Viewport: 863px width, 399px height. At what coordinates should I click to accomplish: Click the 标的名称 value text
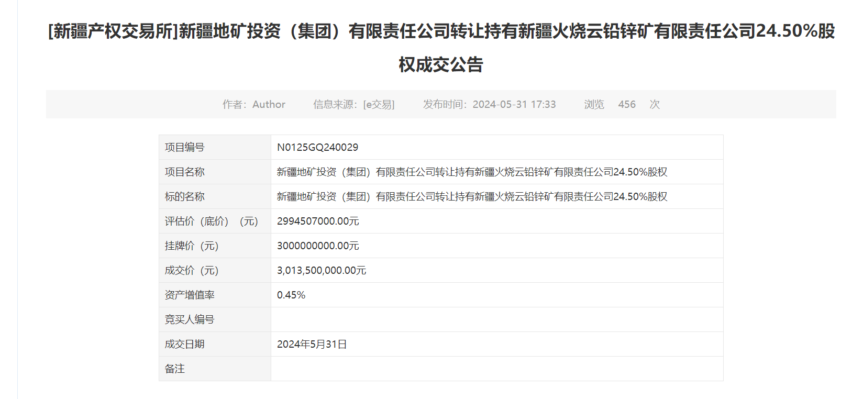click(472, 196)
